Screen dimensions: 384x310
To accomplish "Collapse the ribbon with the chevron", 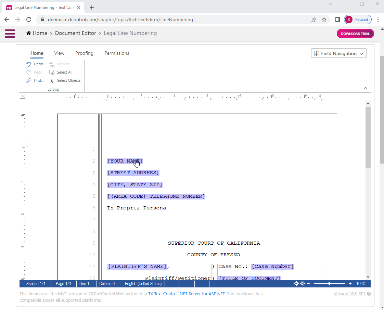I will 366,88.
